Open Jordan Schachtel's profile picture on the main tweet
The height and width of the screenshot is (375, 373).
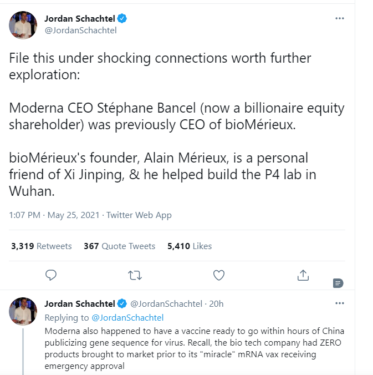[x=23, y=25]
